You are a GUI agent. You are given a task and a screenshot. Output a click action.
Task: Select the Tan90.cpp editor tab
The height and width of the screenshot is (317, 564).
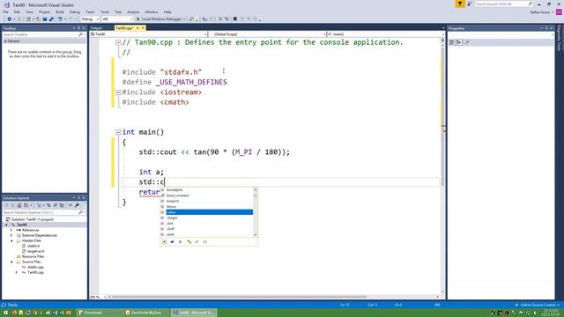pos(124,28)
